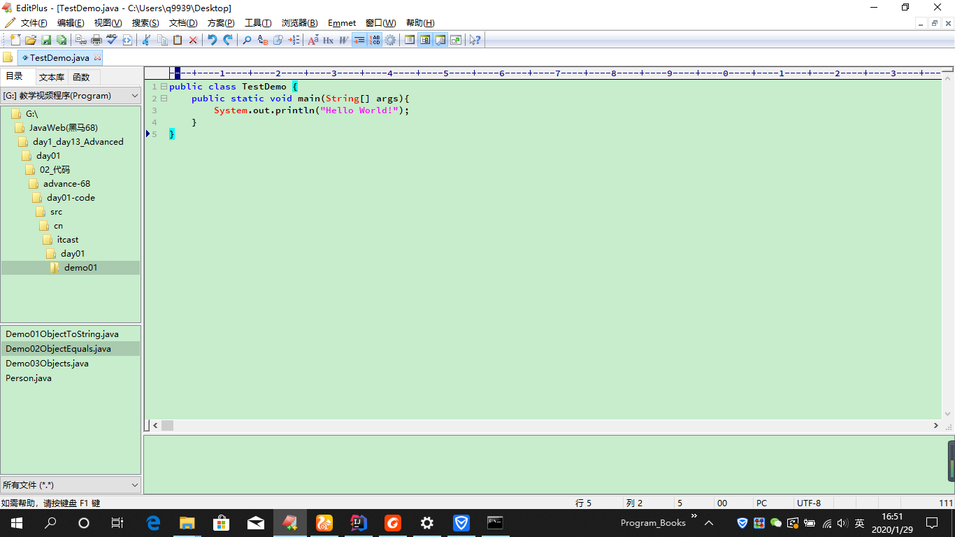
Task: Toggle the auto indent toolbar button
Action: point(359,40)
